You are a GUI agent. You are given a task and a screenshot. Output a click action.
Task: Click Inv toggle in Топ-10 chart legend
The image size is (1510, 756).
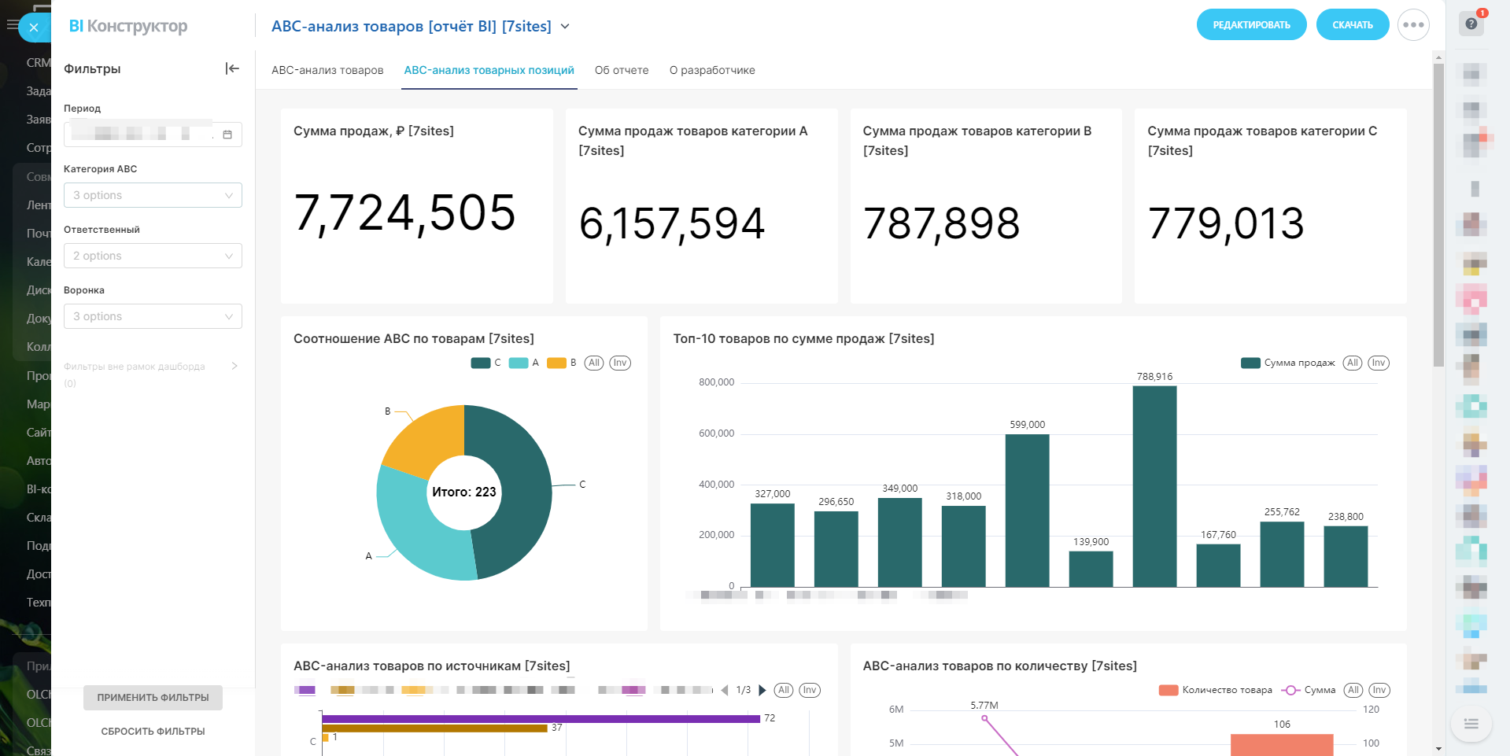coord(1378,363)
